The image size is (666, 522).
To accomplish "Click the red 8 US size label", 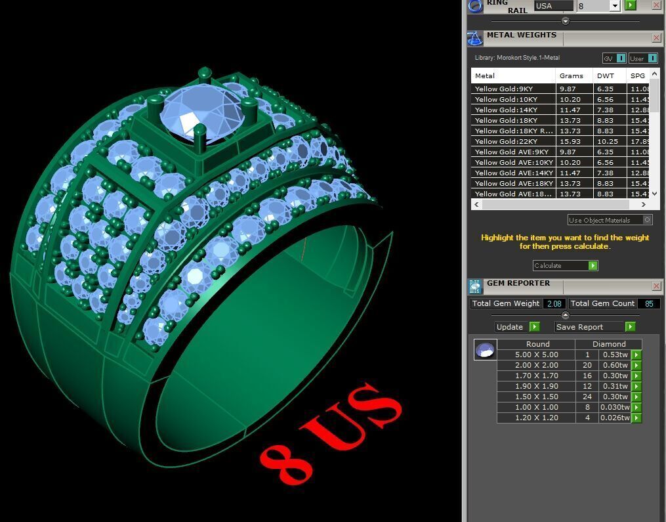I will (x=331, y=433).
